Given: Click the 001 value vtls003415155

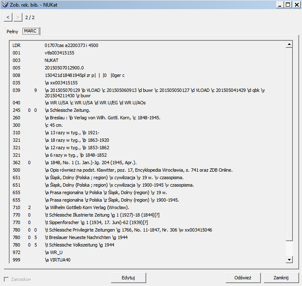Looking at the screenshot, I should 59,53.
